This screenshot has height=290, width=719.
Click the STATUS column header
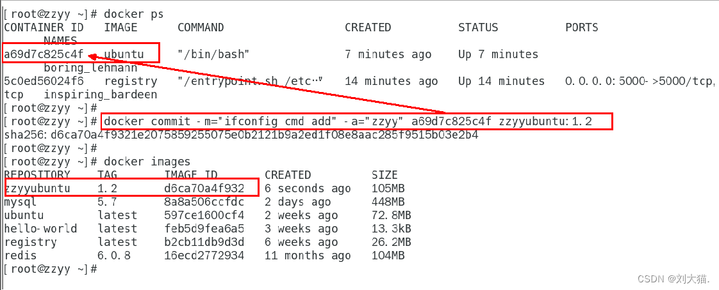point(477,27)
